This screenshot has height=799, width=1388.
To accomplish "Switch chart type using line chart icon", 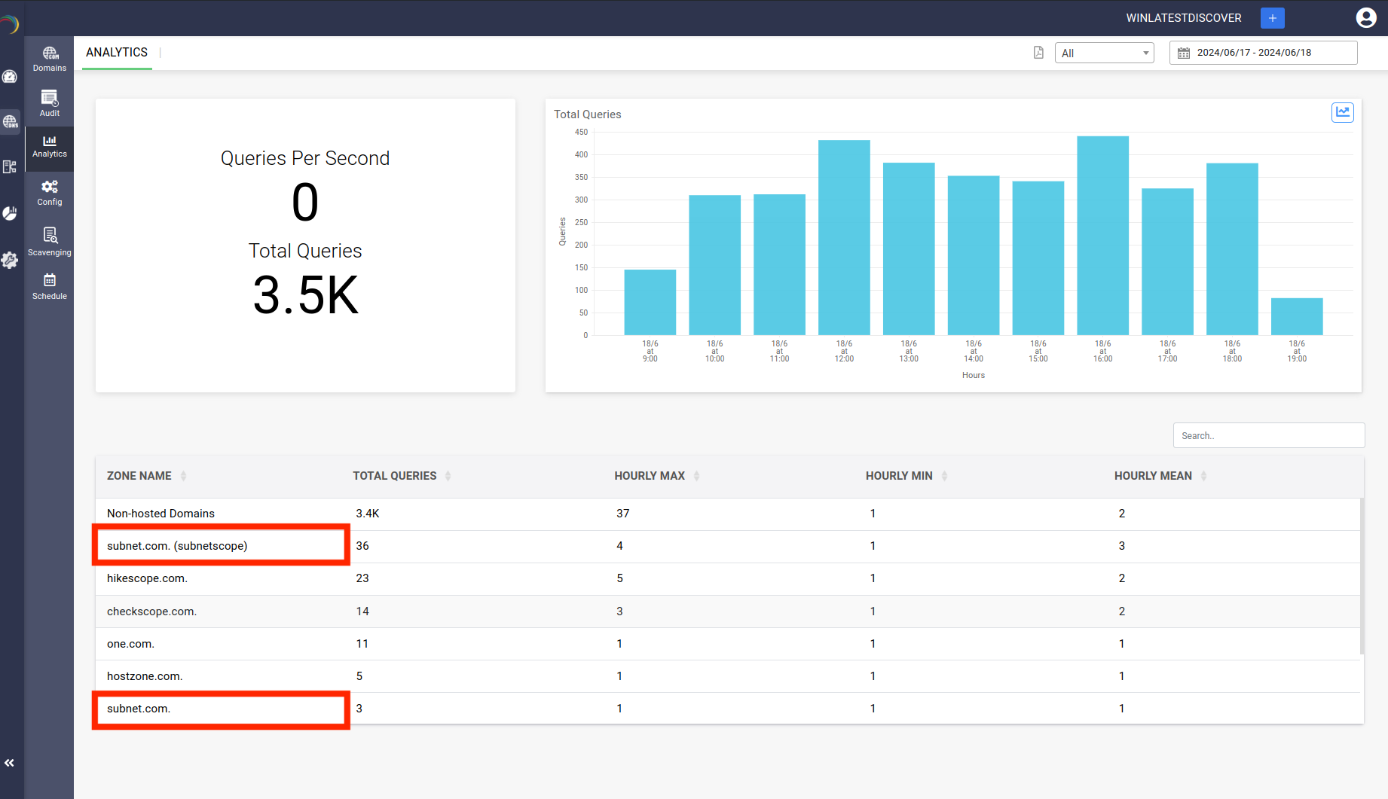I will coord(1342,113).
